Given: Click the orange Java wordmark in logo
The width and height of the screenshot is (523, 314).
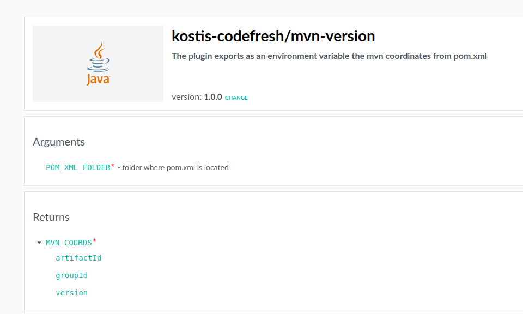Looking at the screenshot, I should (x=98, y=80).
